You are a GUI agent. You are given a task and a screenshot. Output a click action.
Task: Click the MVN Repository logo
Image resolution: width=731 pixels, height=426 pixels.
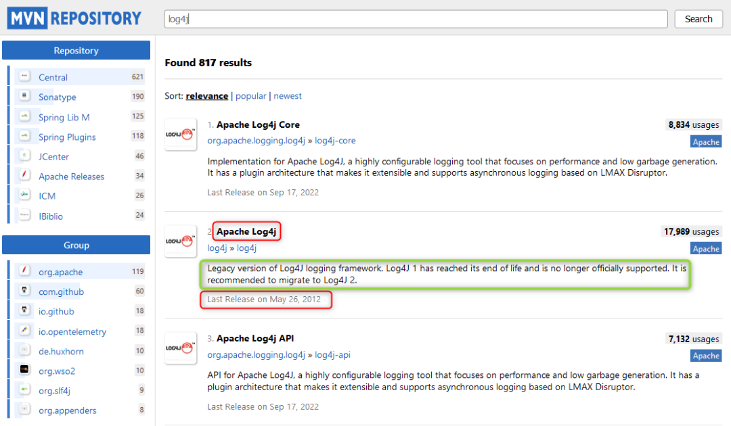tap(74, 18)
